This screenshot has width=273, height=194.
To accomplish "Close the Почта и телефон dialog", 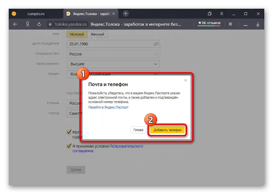I will tap(186, 80).
